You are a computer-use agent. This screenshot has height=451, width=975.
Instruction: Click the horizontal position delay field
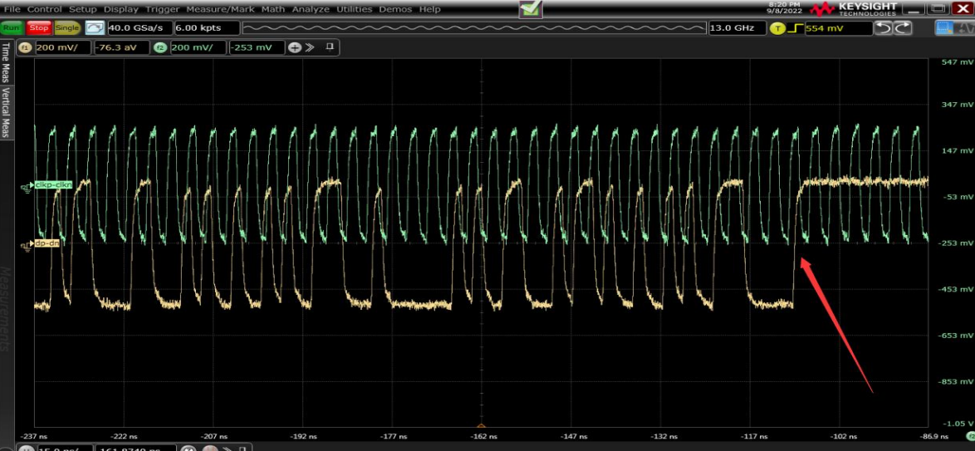tap(135, 448)
